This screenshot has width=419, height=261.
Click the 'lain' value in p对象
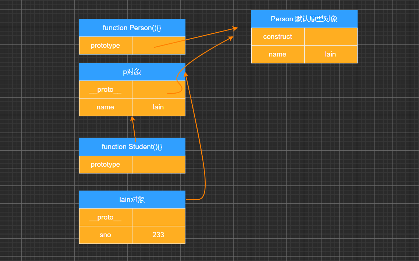(159, 107)
